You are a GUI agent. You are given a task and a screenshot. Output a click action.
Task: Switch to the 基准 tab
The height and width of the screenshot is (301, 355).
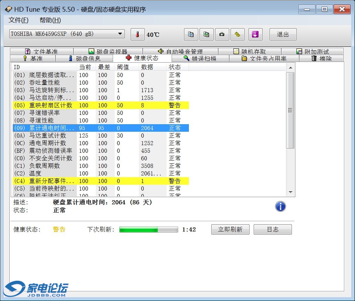click(x=33, y=58)
